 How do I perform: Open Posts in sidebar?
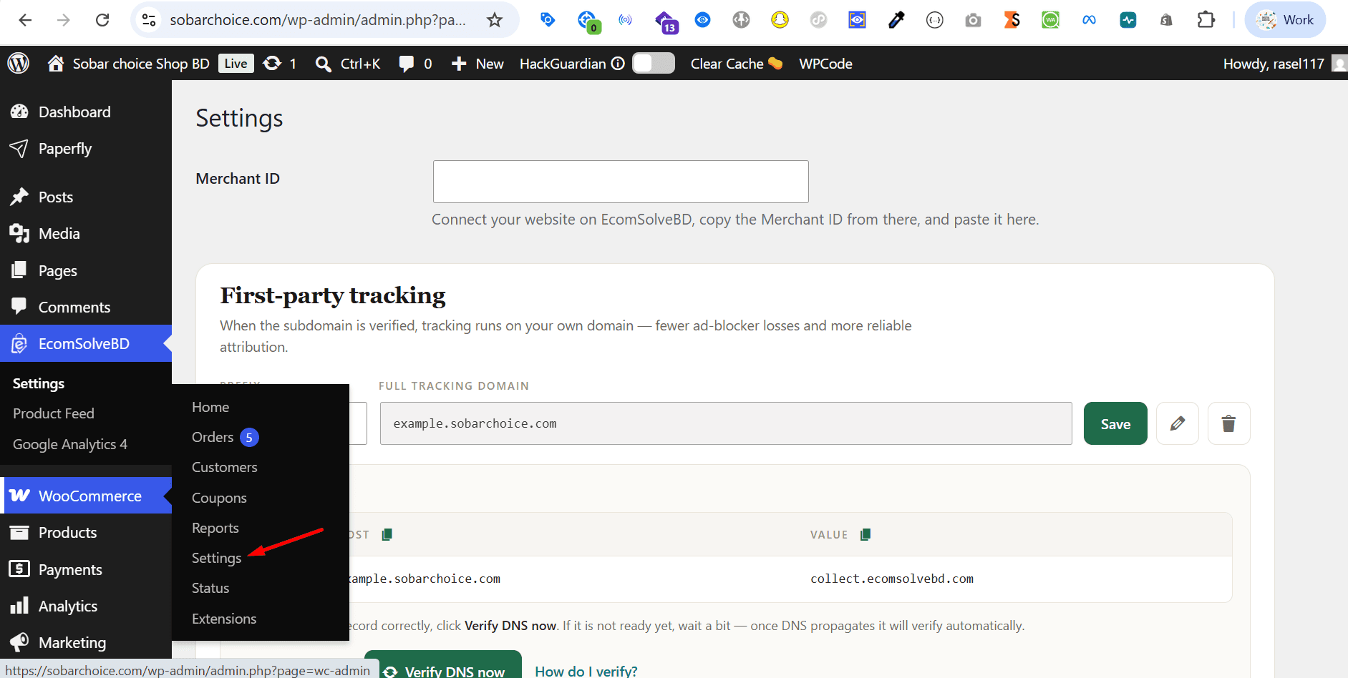click(x=86, y=197)
